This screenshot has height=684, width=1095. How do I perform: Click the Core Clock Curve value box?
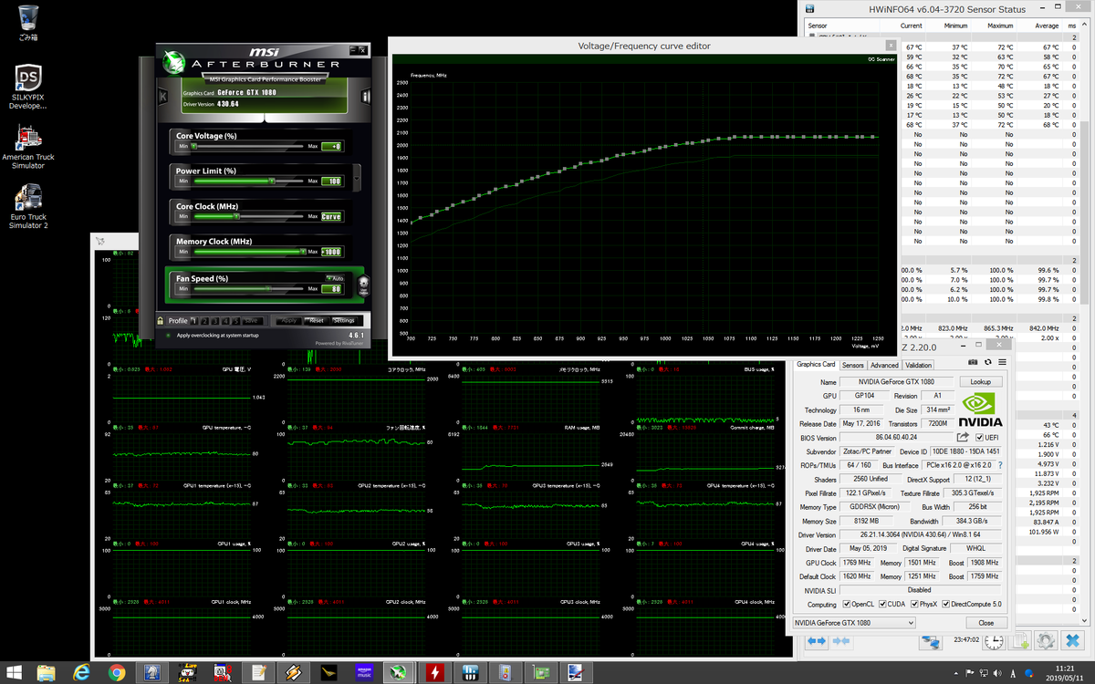[332, 217]
